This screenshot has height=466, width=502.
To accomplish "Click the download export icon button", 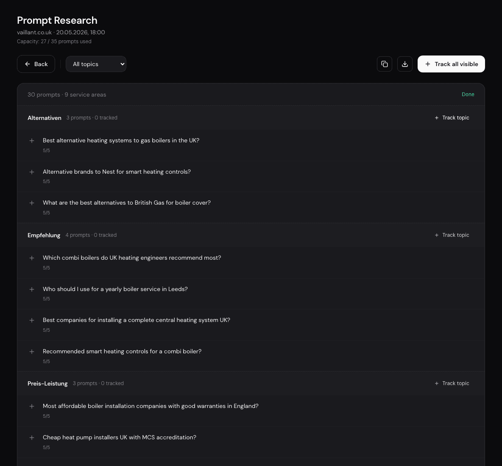I will [404, 64].
